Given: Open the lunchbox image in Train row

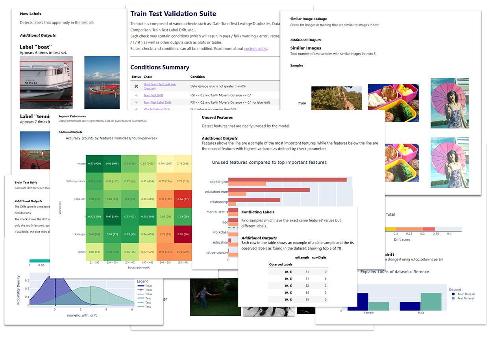Looking at the screenshot, I should point(393,103).
